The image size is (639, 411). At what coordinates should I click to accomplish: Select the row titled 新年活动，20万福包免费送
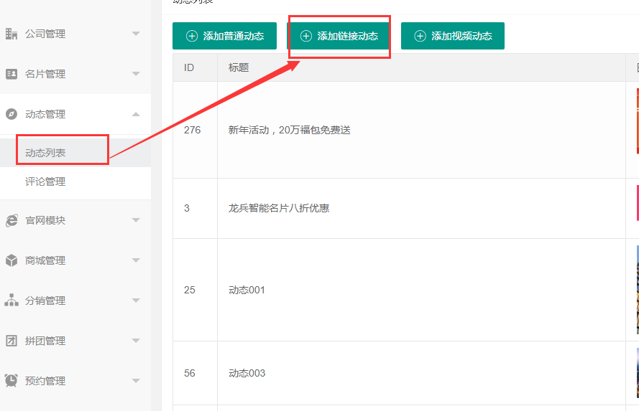tap(289, 130)
